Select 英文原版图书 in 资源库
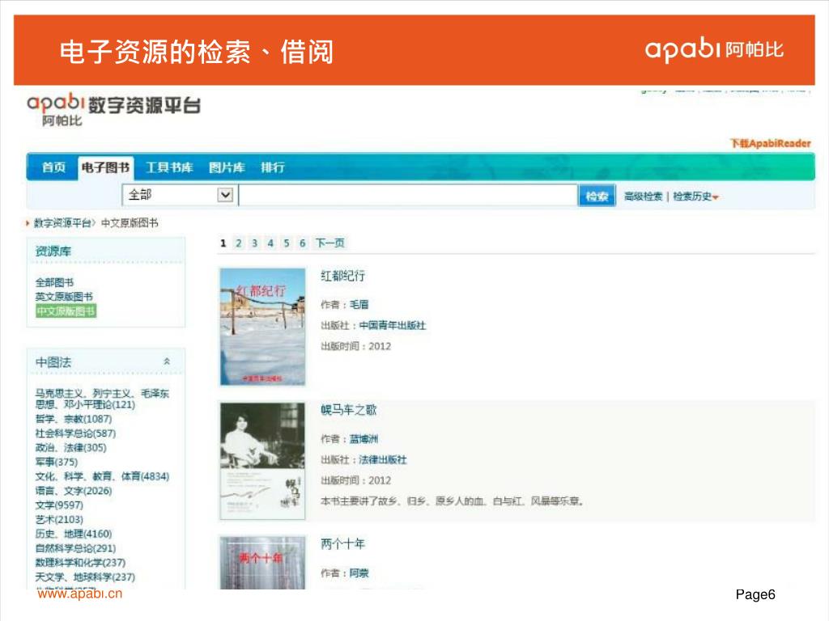Screen dimensions: 829x621 tap(64, 297)
